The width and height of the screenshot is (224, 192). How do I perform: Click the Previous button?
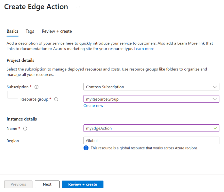click(x=18, y=184)
